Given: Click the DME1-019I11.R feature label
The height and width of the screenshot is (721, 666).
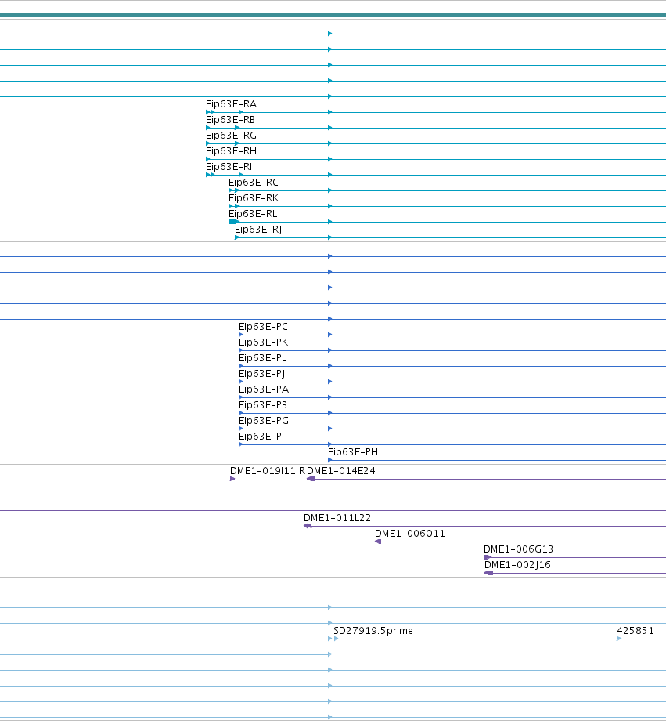Looking at the screenshot, I should 268,471.
